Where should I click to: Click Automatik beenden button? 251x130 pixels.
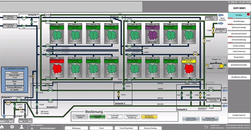tap(115, 117)
